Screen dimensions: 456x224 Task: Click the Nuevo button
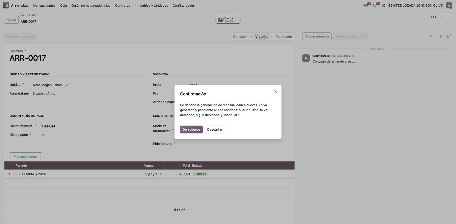11,20
